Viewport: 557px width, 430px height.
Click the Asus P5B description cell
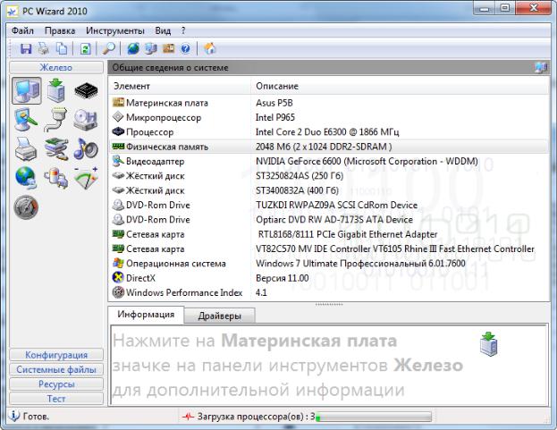274,103
